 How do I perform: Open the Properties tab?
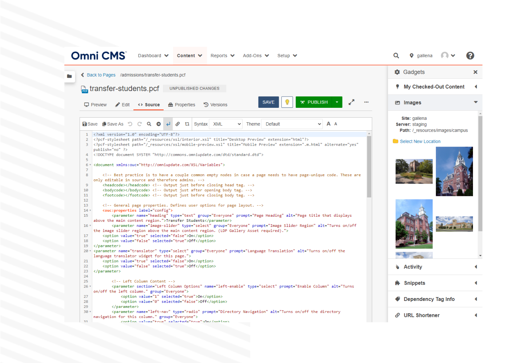coord(182,105)
